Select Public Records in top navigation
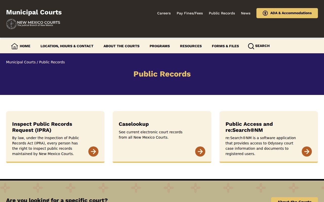Screen dimensions: 324x202 coord(222,13)
